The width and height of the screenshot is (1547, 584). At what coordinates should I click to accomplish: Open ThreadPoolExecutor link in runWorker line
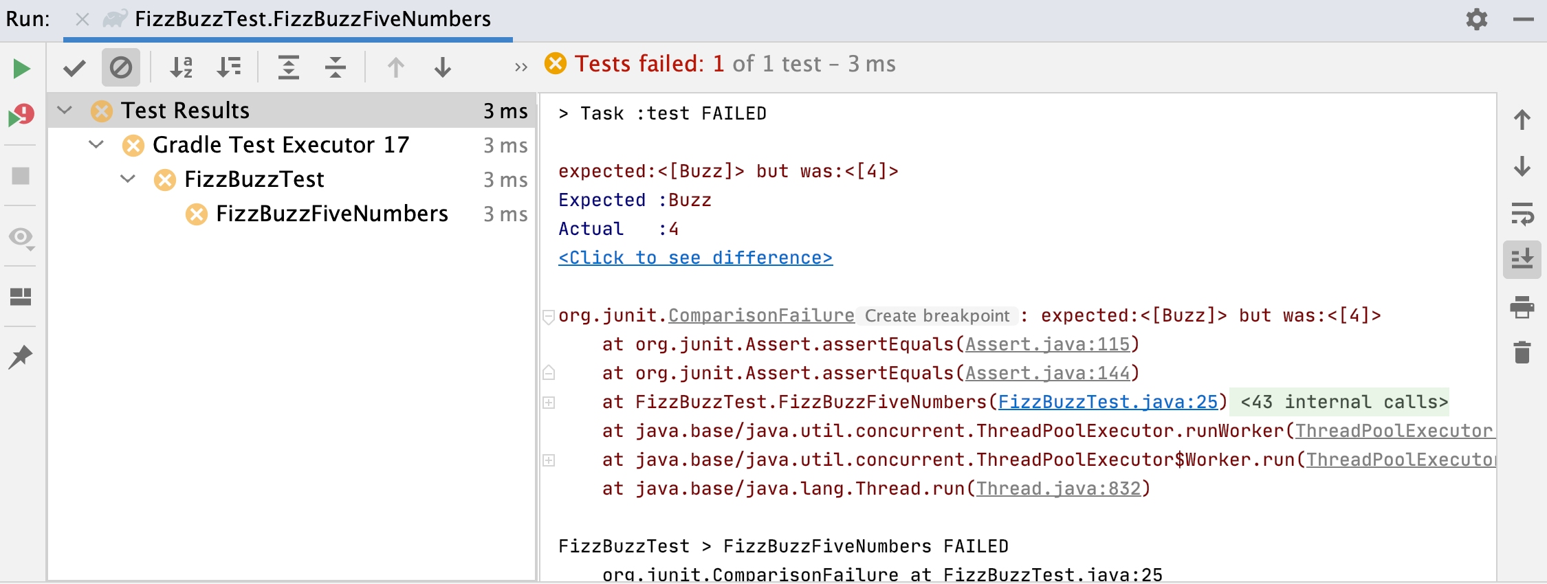[1394, 431]
